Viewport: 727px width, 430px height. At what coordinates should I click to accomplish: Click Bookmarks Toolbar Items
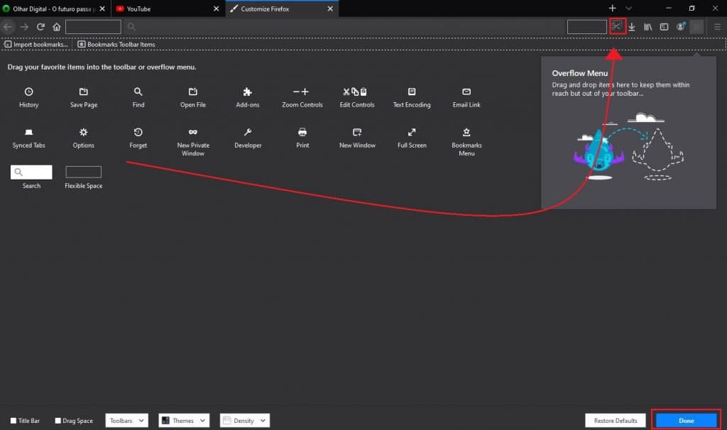pos(116,45)
